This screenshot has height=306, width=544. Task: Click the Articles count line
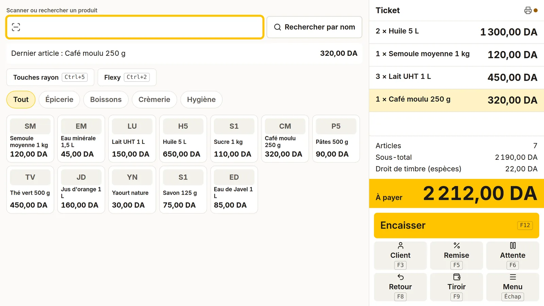coord(457,146)
